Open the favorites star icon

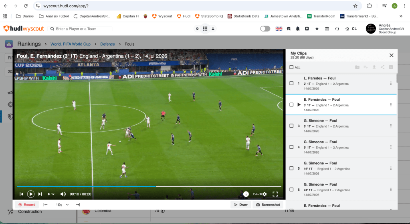point(317,29)
